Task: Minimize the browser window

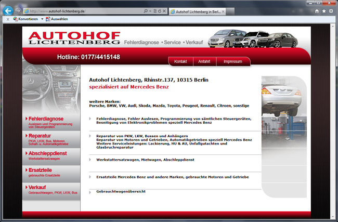Action: [310, 3]
